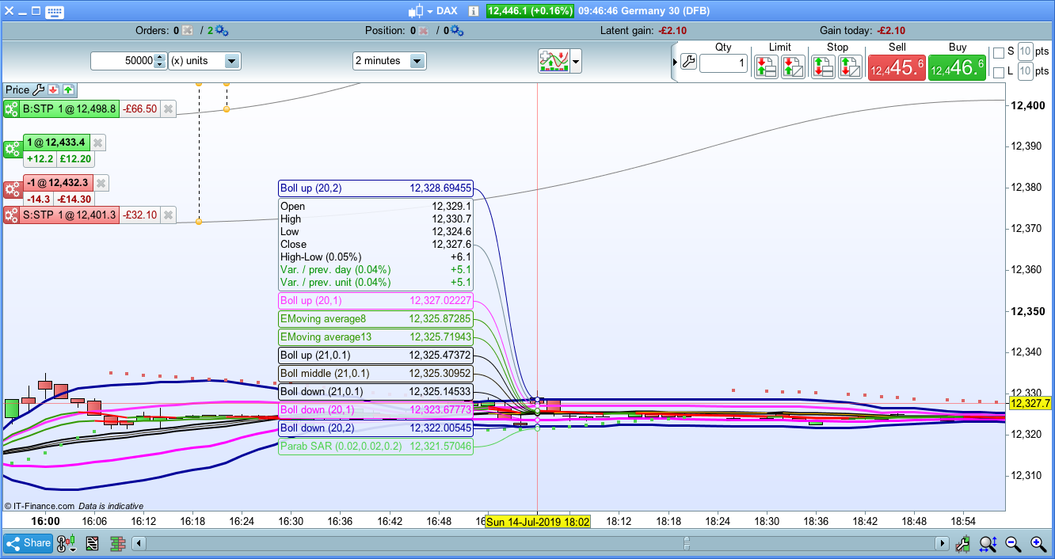Click the zoom auto-fit magnifier icon

click(988, 543)
